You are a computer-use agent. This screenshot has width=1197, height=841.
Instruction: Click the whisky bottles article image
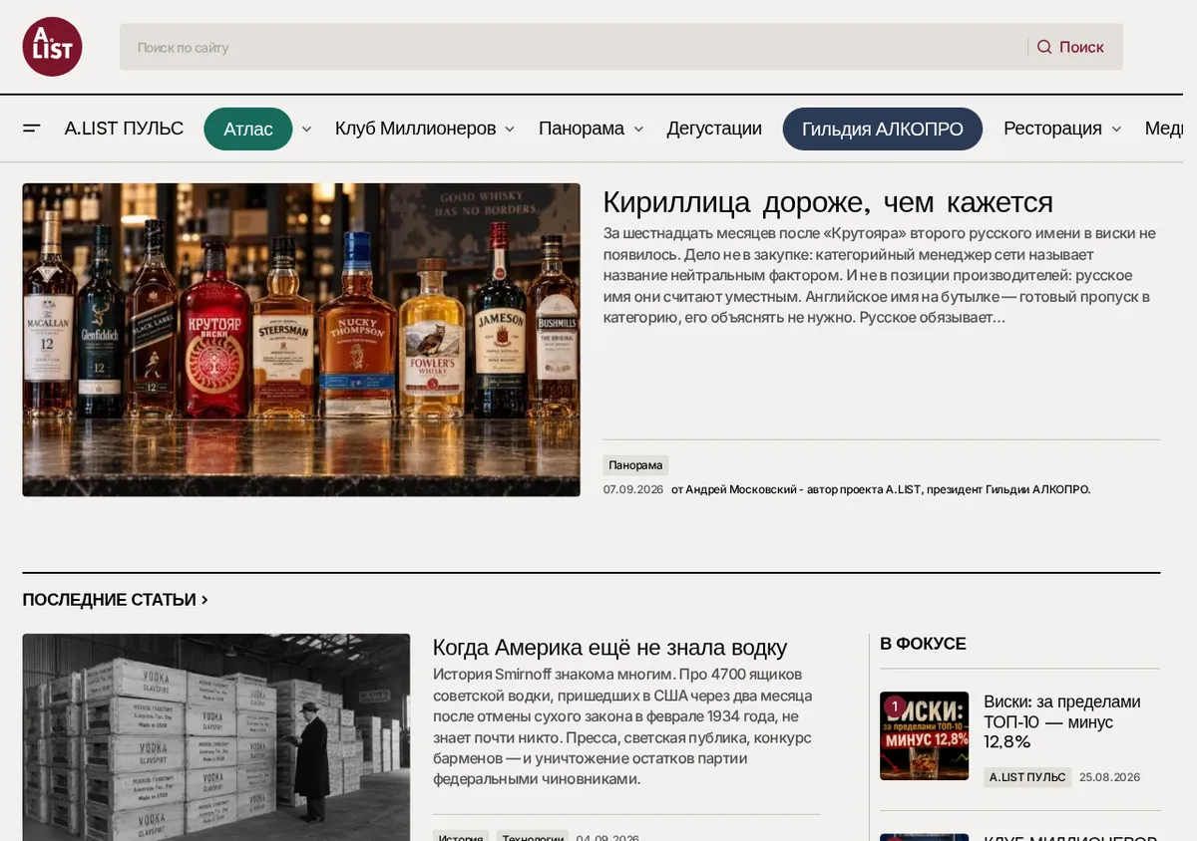tap(301, 340)
